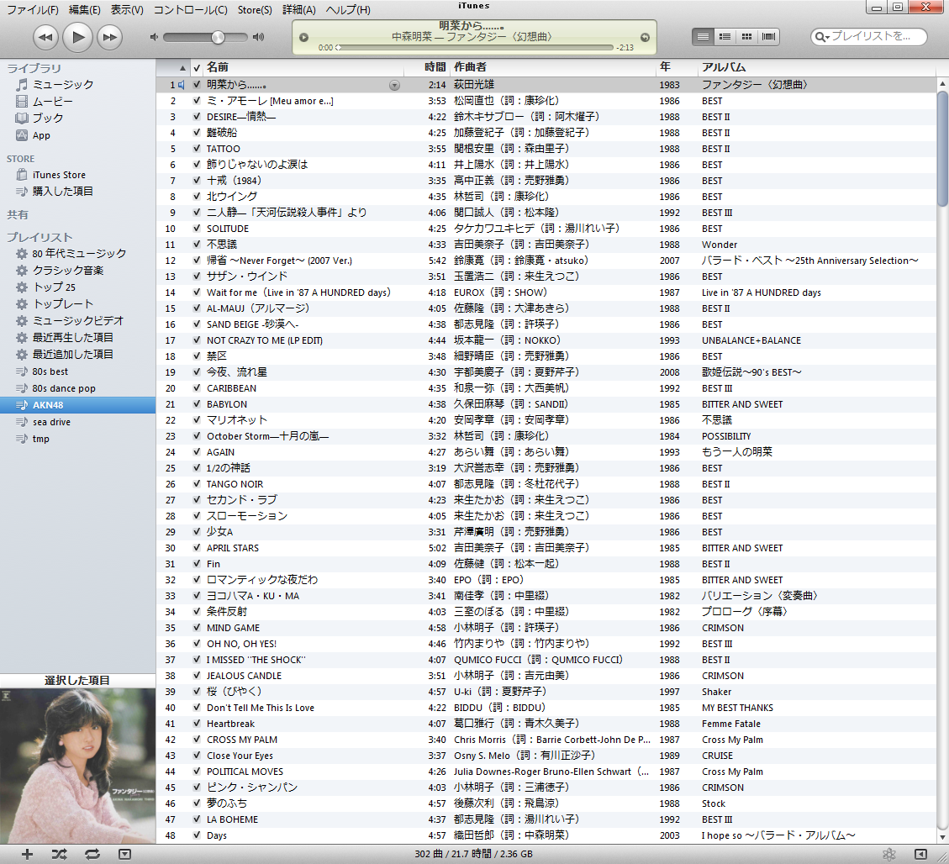This screenshot has height=864, width=949.
Task: Open the 表示(V) menu
Action: click(x=126, y=10)
